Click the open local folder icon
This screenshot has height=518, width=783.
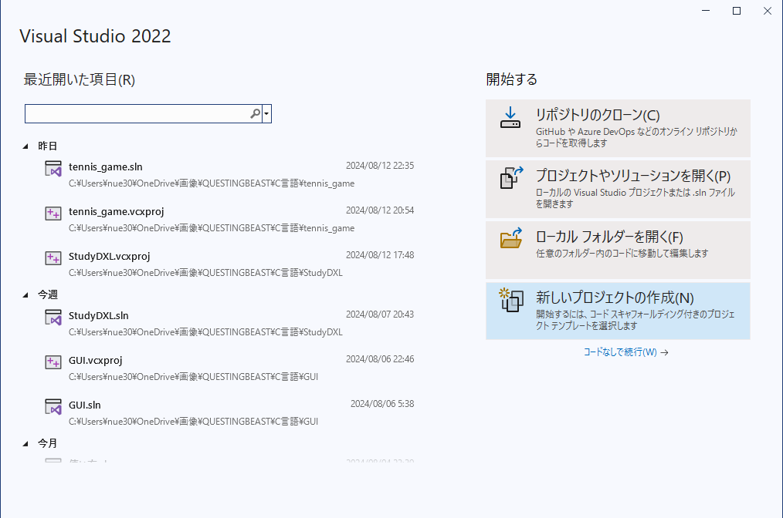click(x=510, y=240)
